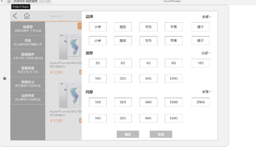Pick 64G in the last 闪存 row
Viewport: 256px width, 168px height.
(148, 118)
